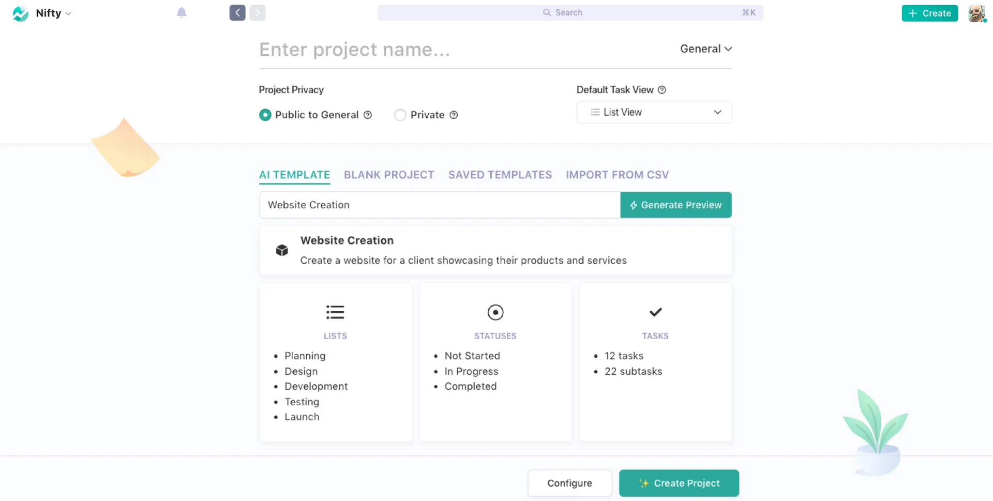
Task: Click the Nifty logo
Action: [21, 13]
